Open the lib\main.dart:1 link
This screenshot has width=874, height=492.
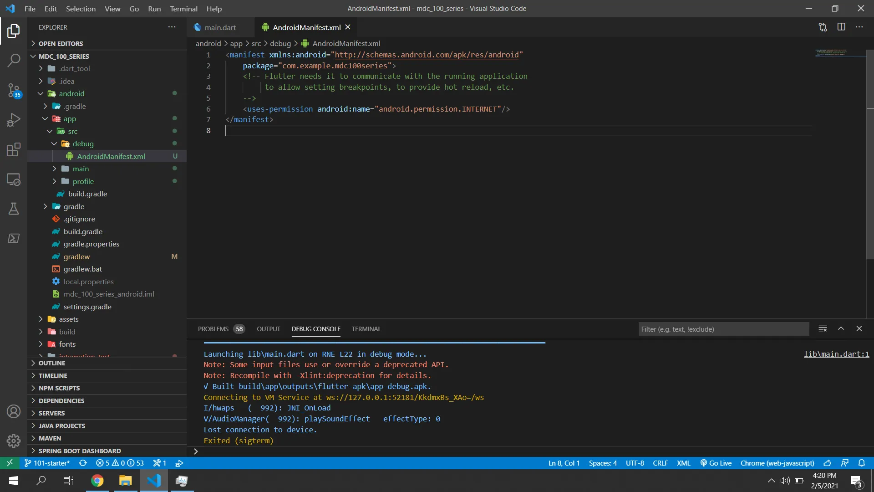(x=836, y=354)
